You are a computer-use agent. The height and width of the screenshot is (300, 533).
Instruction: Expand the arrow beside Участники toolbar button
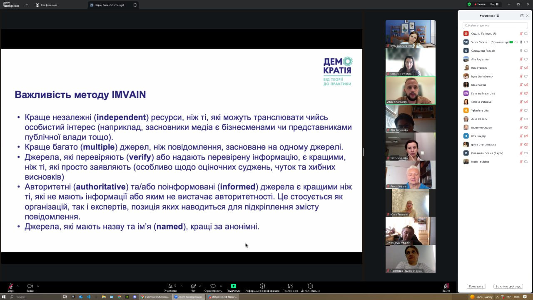[x=182, y=286]
